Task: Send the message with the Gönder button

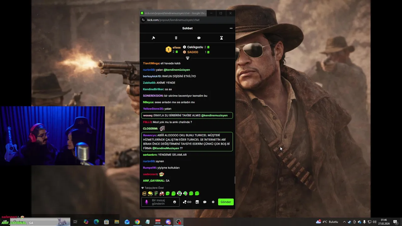Action: click(x=226, y=202)
